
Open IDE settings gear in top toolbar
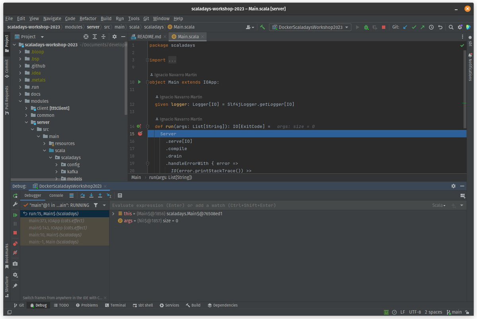pos(460,27)
